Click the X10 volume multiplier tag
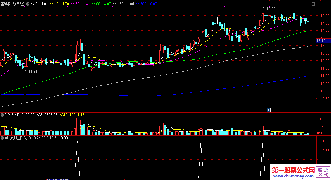 click(x=320, y=133)
